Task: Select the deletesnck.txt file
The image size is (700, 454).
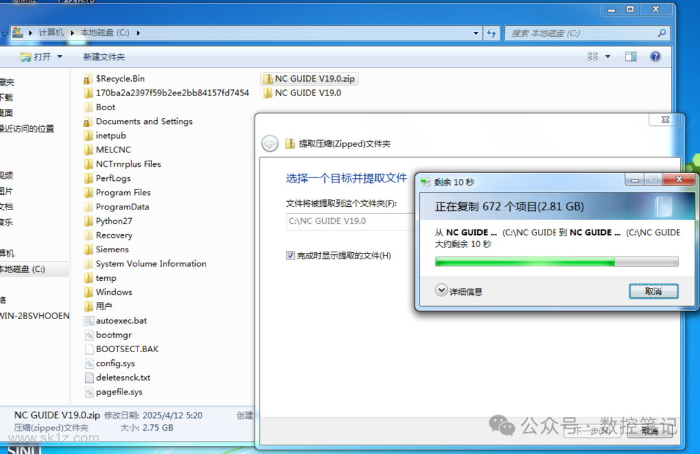Action: click(118, 378)
